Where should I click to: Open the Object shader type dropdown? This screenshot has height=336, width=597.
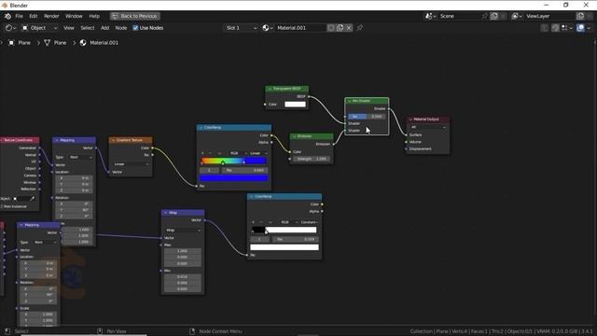(x=39, y=28)
